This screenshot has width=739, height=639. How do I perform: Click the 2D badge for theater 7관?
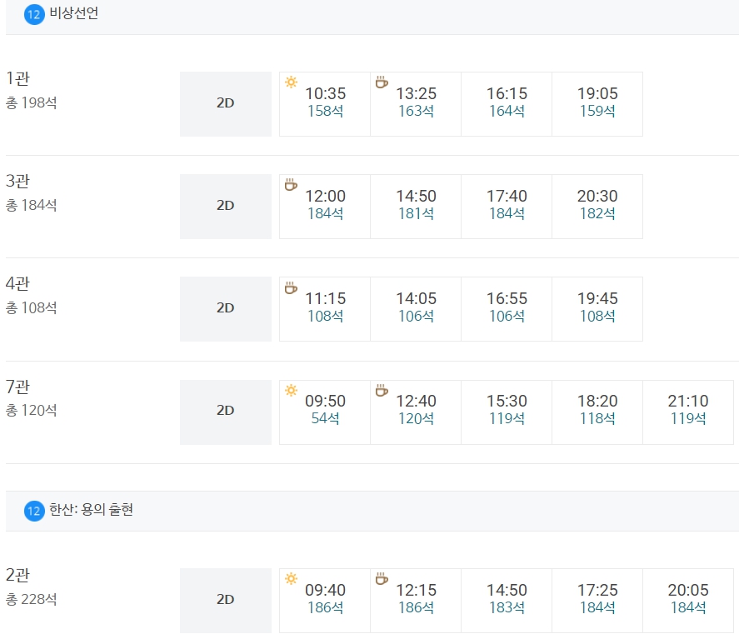(x=224, y=412)
